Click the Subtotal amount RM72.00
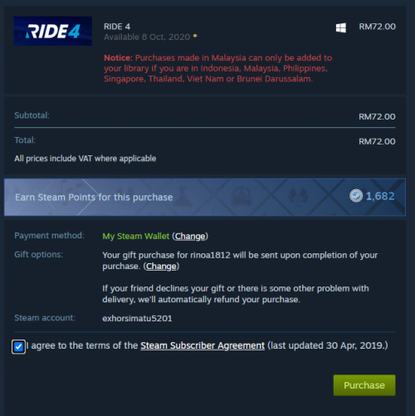Viewport: 415px width, 416px height. coord(377,116)
